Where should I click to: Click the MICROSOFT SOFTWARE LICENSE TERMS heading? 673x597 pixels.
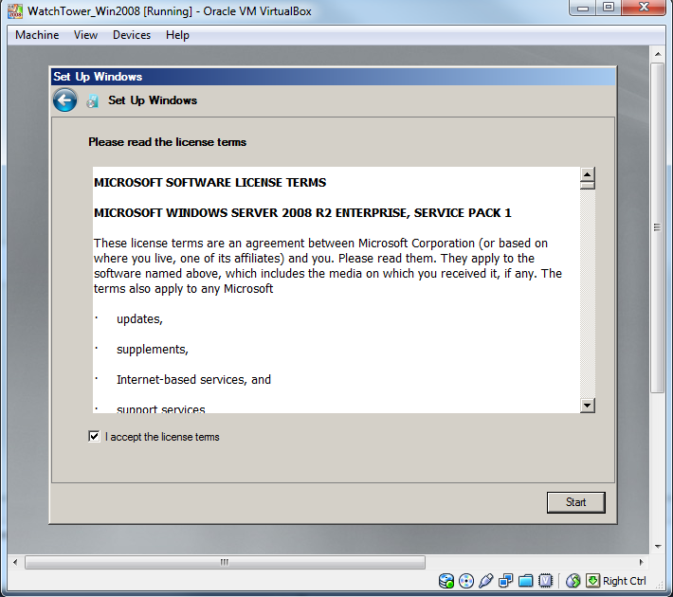pos(209,182)
